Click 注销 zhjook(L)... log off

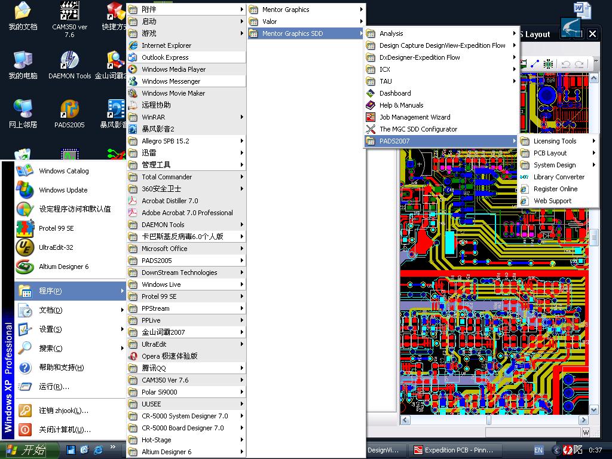(x=70, y=411)
